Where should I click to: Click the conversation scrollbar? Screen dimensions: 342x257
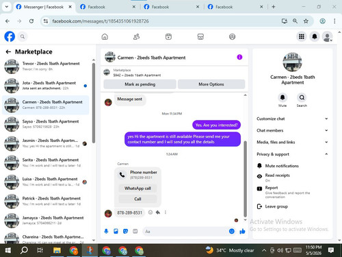245,179
